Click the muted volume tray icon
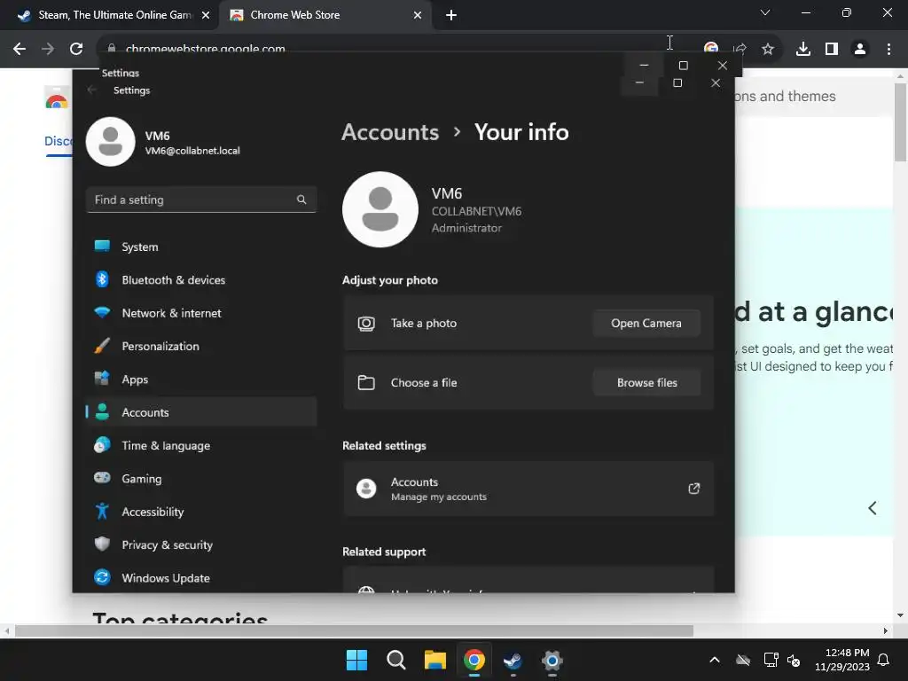 coord(794,660)
